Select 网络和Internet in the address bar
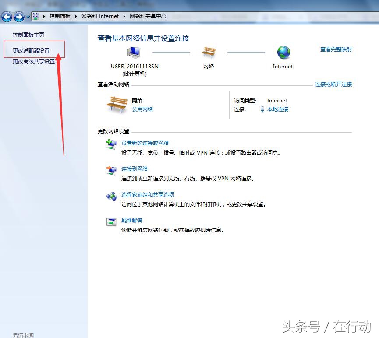This screenshot has width=379, height=338. [x=100, y=16]
